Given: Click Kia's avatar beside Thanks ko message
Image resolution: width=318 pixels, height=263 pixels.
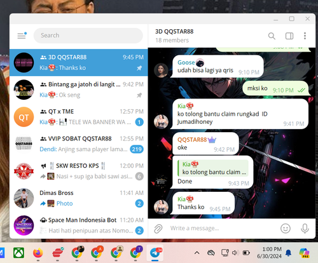Looking at the screenshot, I should 161,206.
